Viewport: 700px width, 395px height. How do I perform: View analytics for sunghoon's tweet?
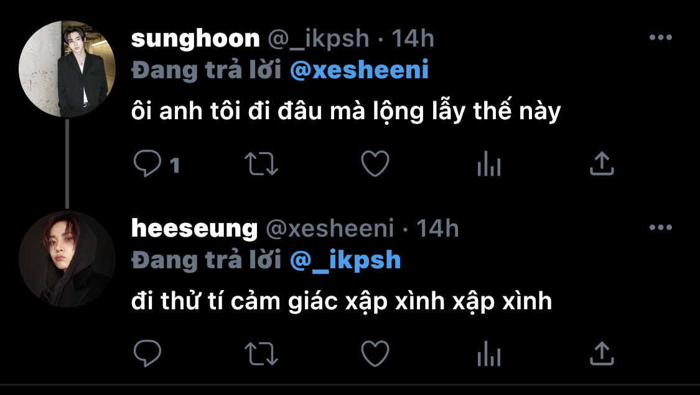point(489,163)
